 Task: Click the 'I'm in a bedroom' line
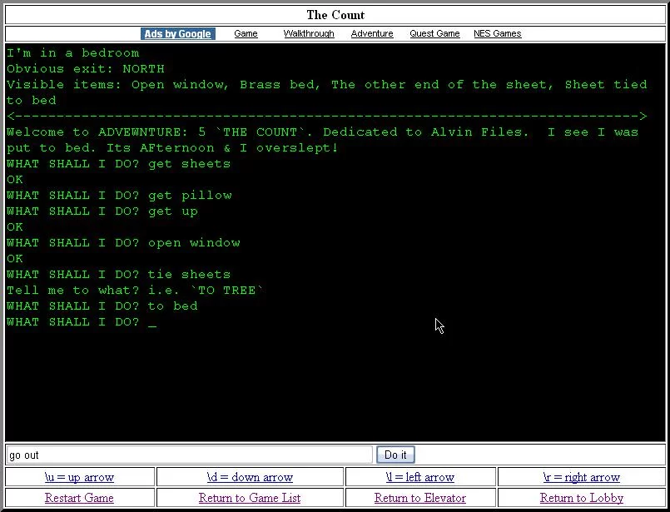coord(73,53)
